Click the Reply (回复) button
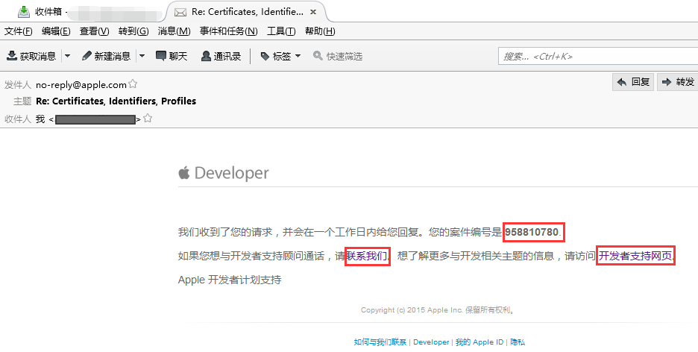 point(633,82)
